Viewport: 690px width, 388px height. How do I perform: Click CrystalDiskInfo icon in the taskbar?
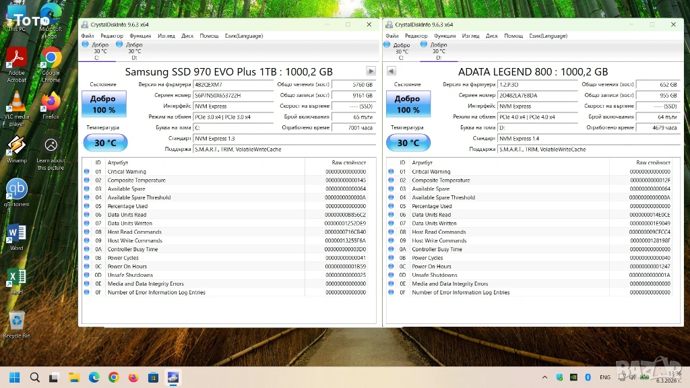(x=172, y=377)
